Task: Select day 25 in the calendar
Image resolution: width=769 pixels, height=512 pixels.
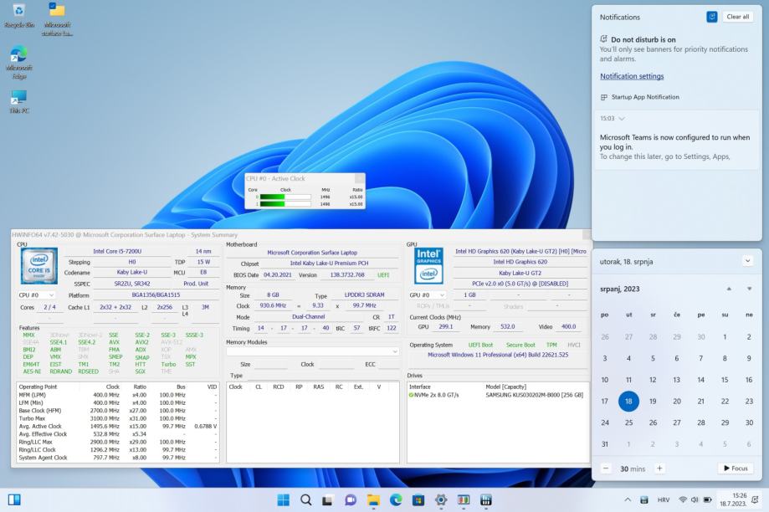Action: click(628, 422)
